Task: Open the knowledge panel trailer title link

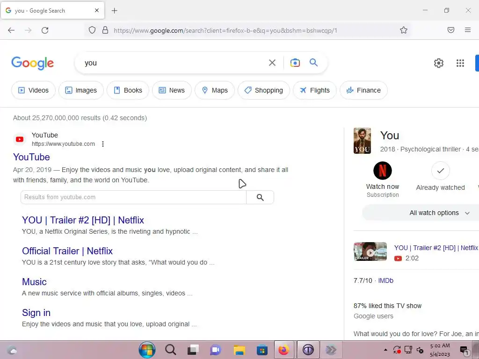Action: [x=436, y=248]
